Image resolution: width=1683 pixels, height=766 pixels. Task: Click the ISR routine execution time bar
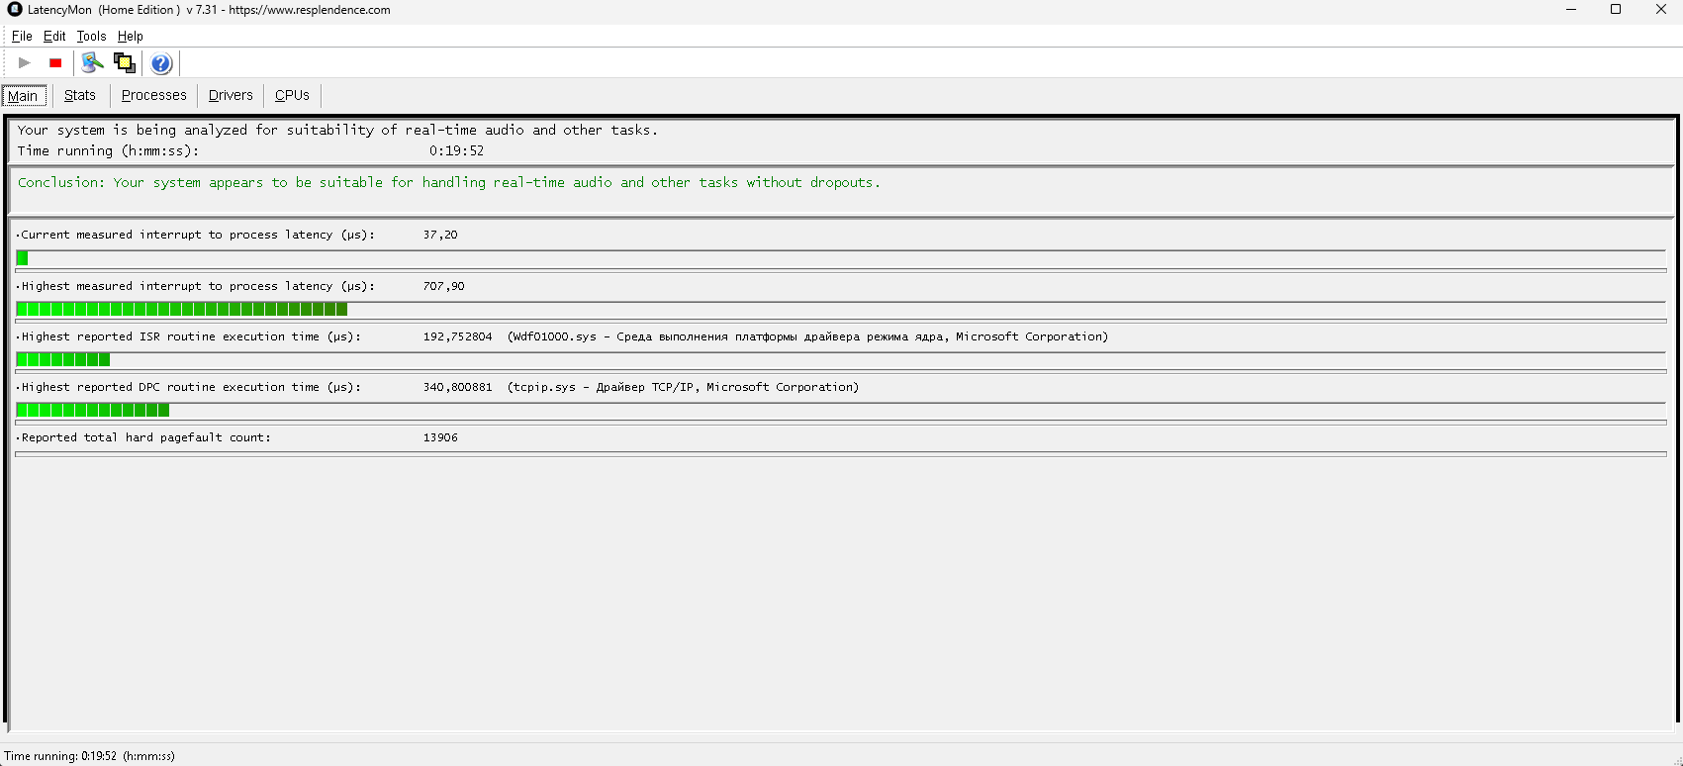click(x=841, y=360)
